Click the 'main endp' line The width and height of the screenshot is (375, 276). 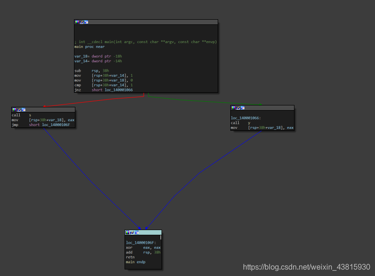tap(136, 262)
